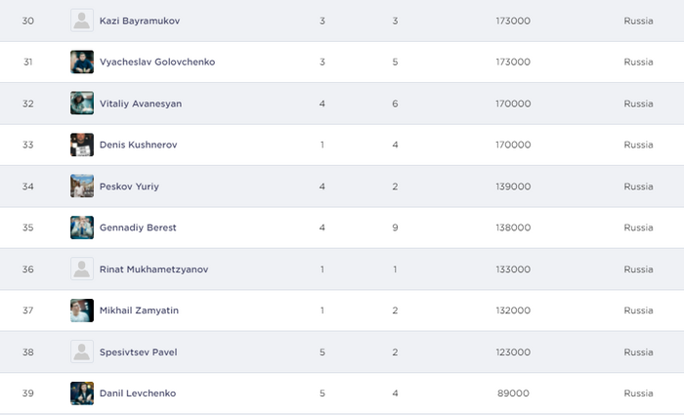The image size is (684, 415).
Task: Click Vitaliy Avanesyan's profile photo
Action: tap(82, 104)
